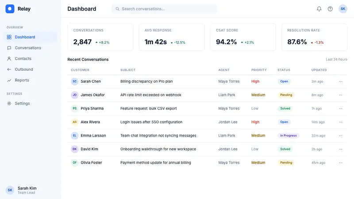This screenshot has width=354, height=199.
Task: Click the Pending badge for James Okafor
Action: coord(286,95)
